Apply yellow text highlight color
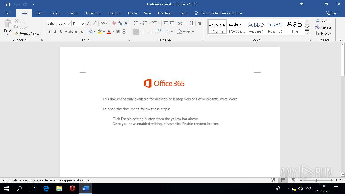 coord(100,32)
